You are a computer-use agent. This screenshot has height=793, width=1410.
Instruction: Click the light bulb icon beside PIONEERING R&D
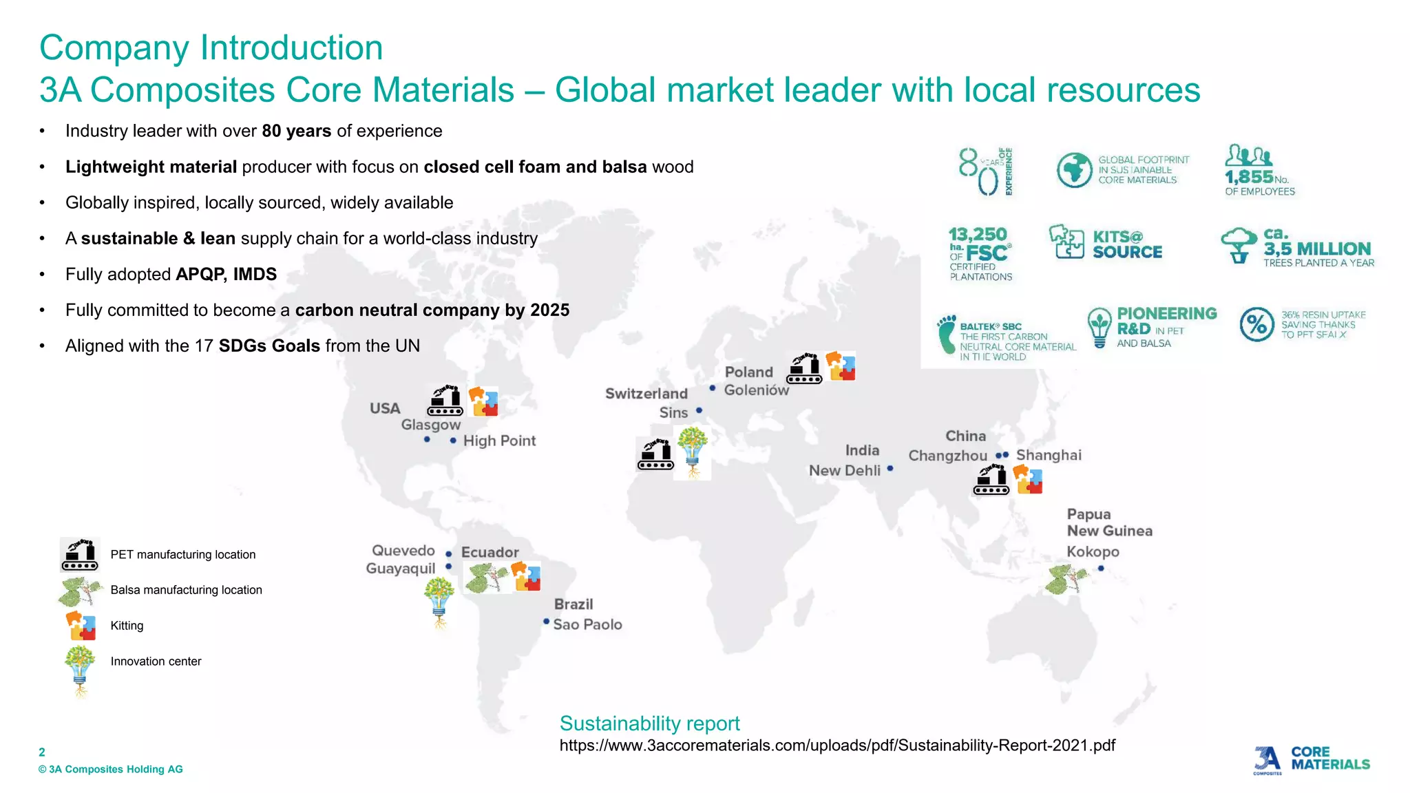[1099, 328]
